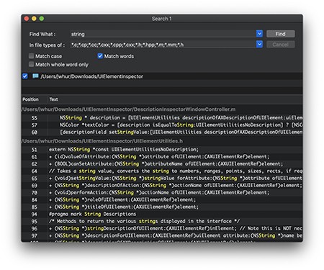Open result line 64 Takes a string value comment
The height and width of the screenshot is (270, 324).
click(162, 171)
